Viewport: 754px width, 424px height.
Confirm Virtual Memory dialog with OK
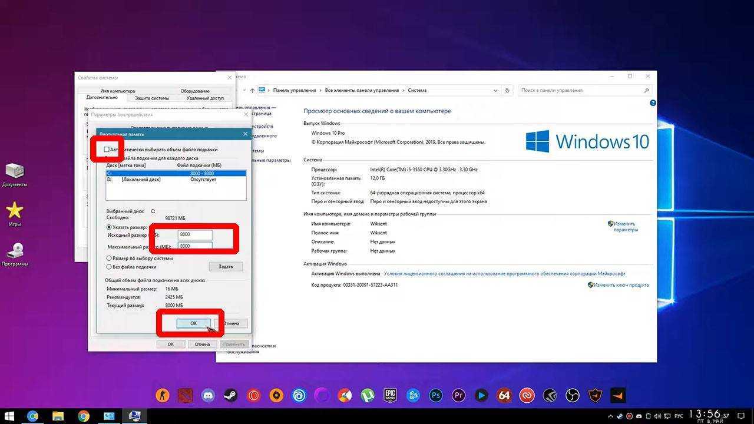193,323
